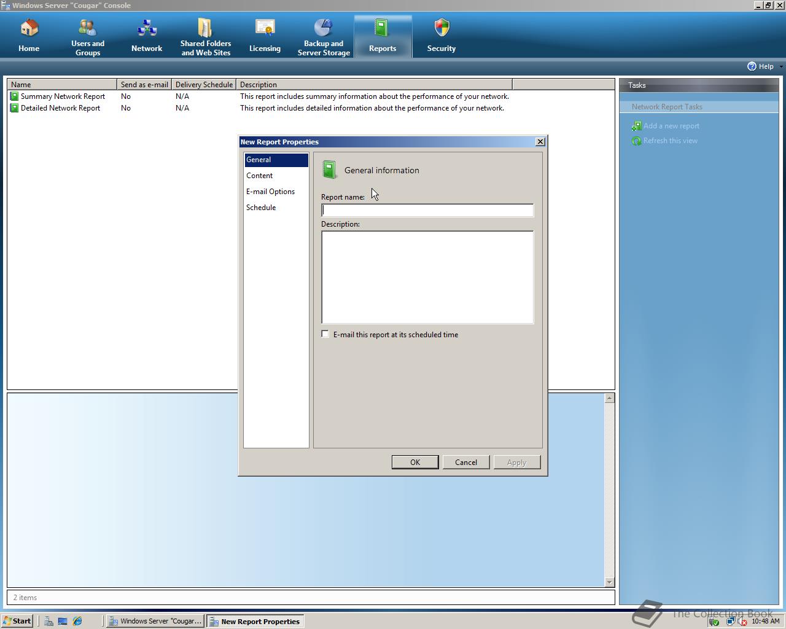Viewport: 786px width, 629px height.
Task: Click OK in New Report Properties
Action: (x=415, y=463)
